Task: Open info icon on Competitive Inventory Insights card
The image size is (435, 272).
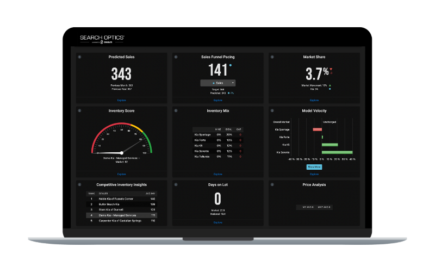Action: (x=79, y=184)
